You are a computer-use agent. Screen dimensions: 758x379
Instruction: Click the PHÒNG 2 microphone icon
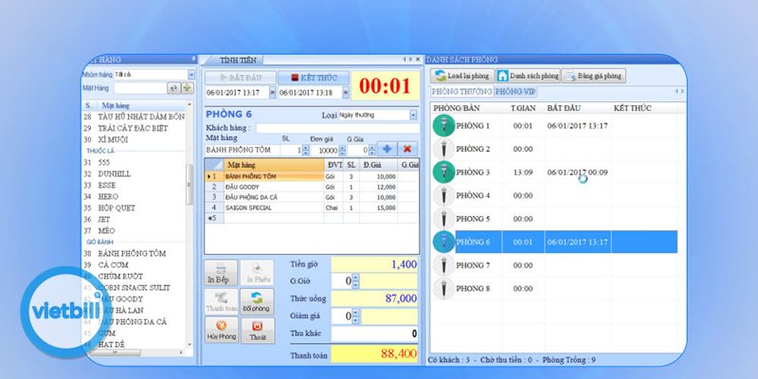tap(443, 149)
